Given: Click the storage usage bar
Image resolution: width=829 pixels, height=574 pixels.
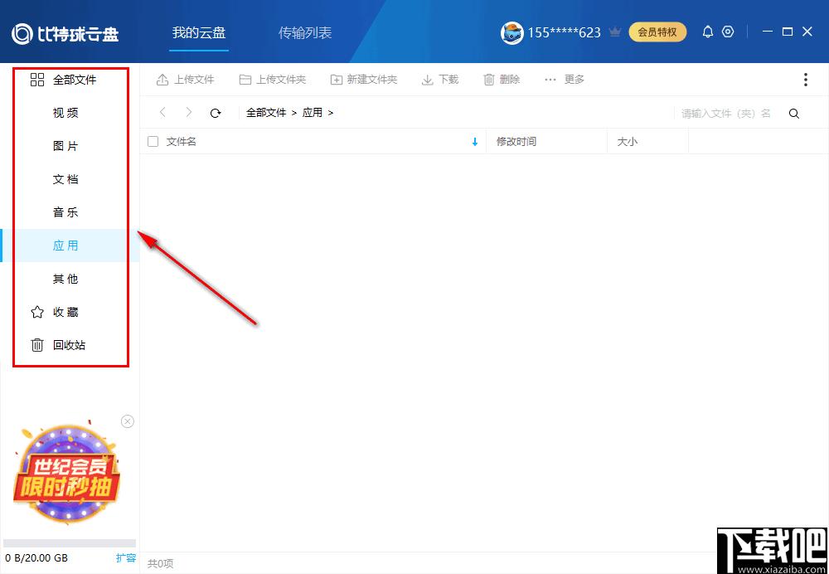Looking at the screenshot, I should tap(70, 543).
